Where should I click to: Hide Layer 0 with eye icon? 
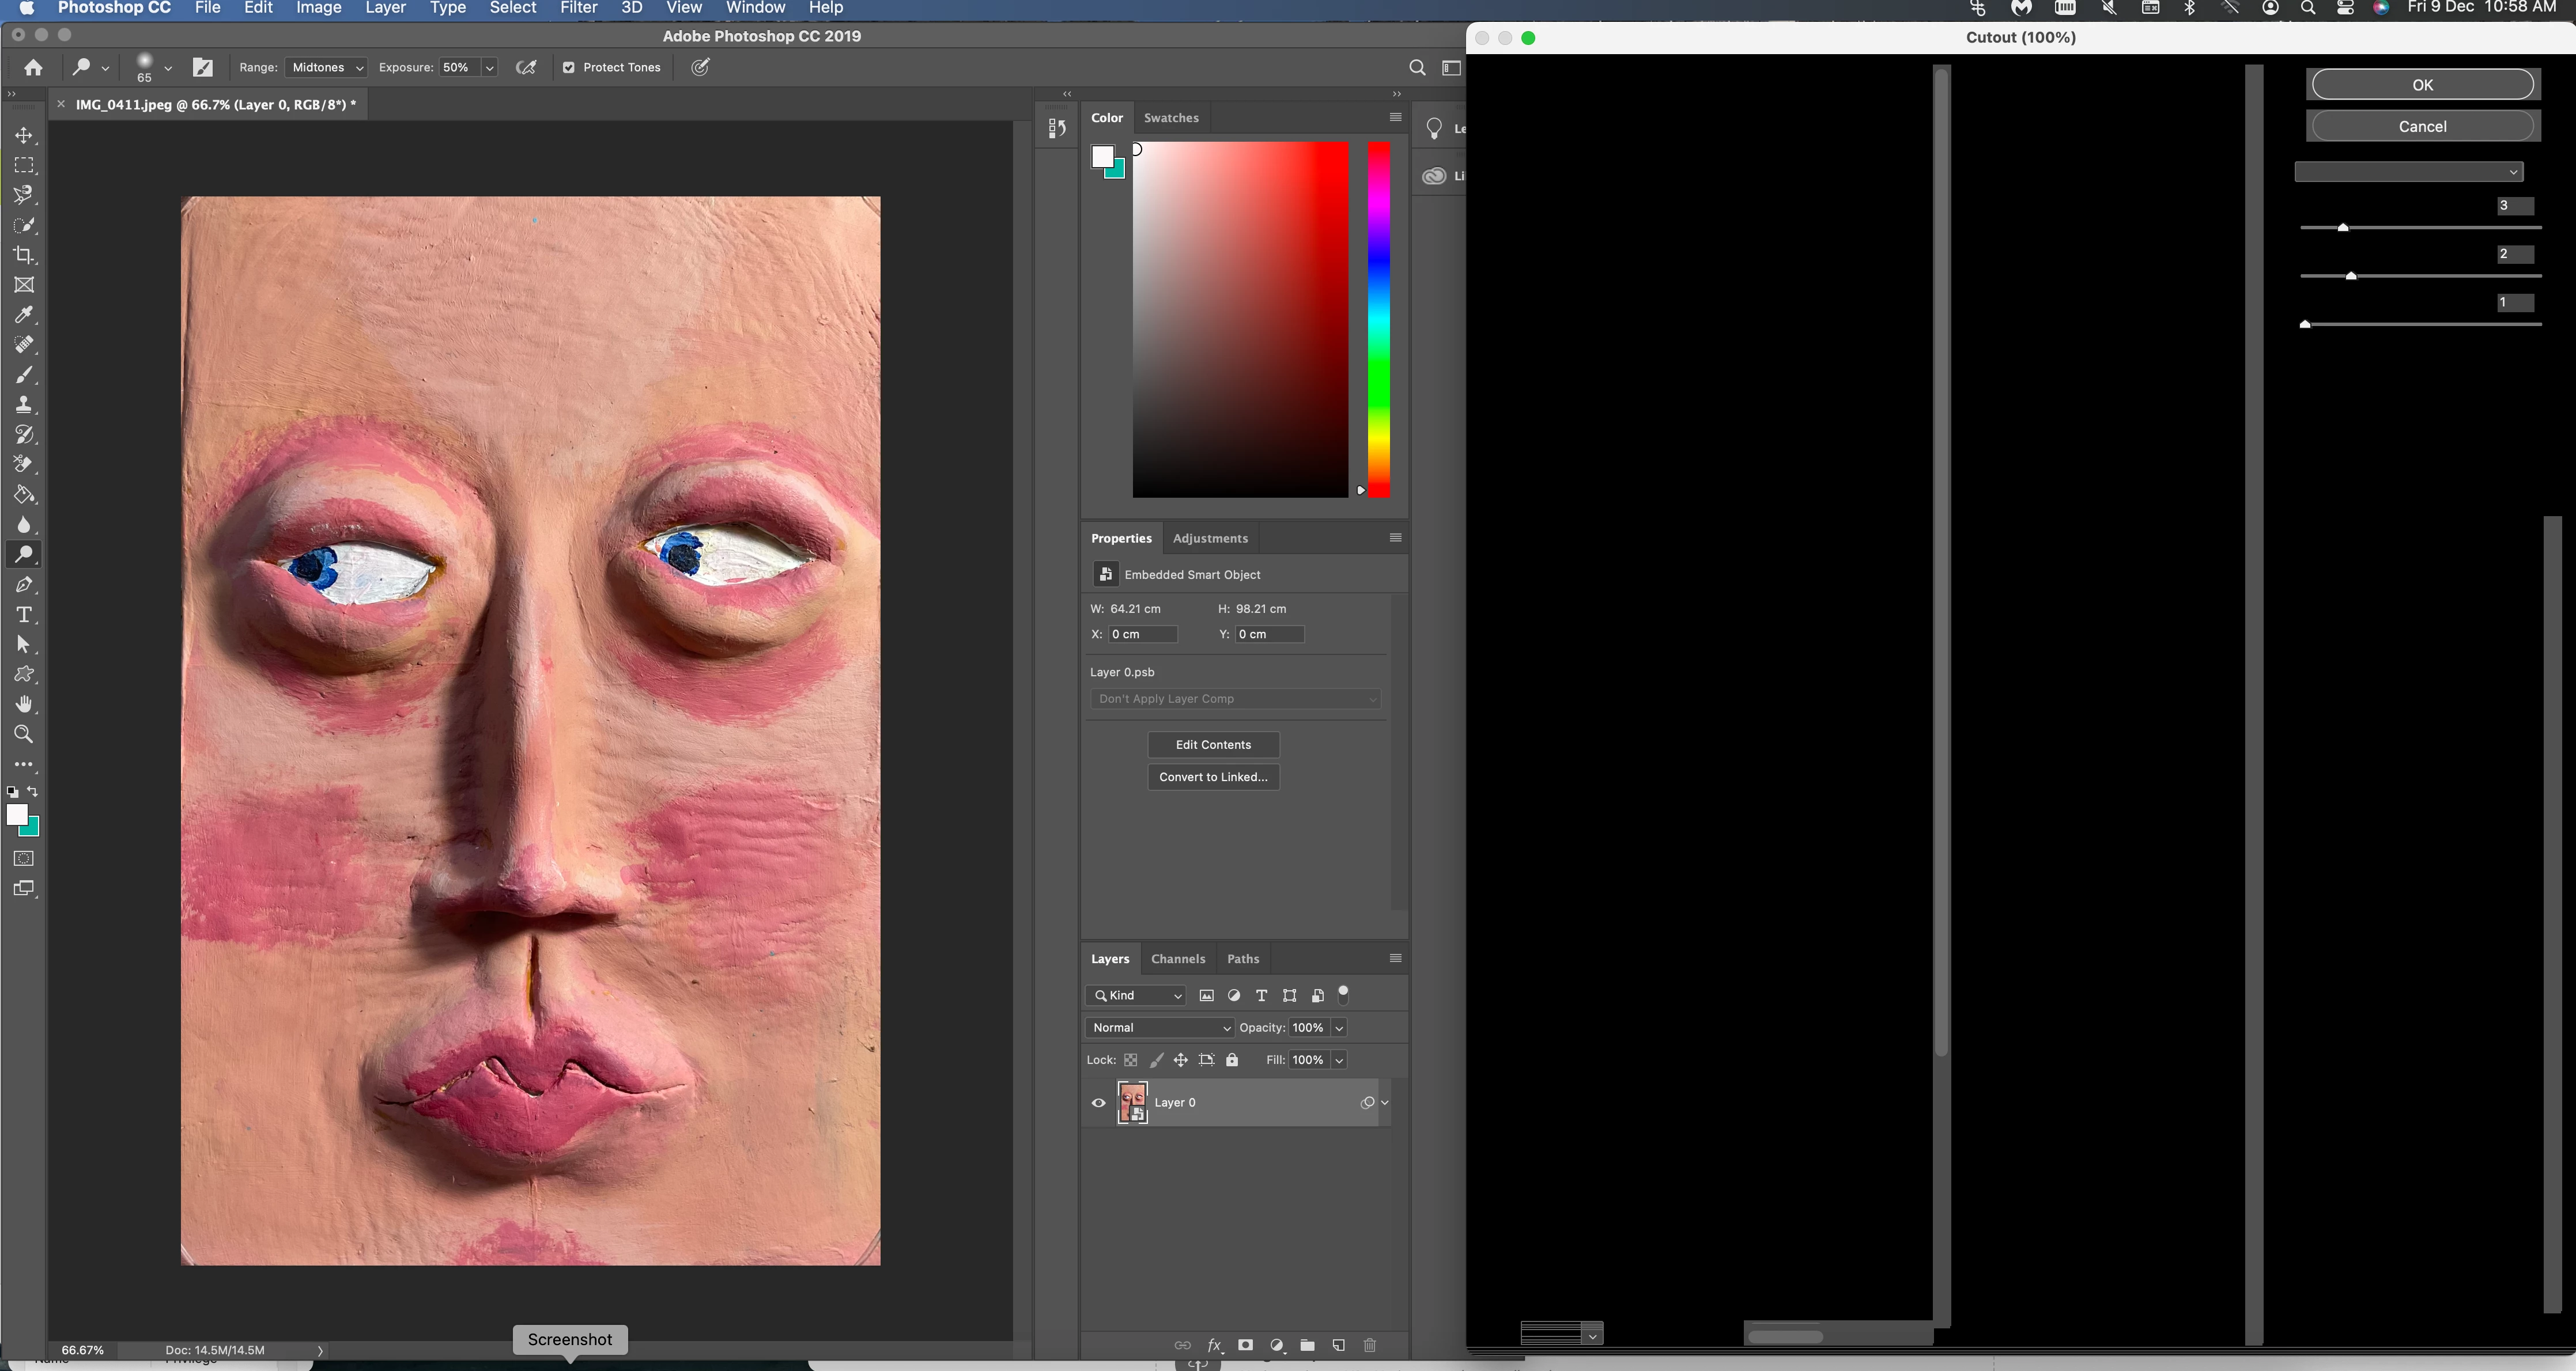(x=1098, y=1103)
